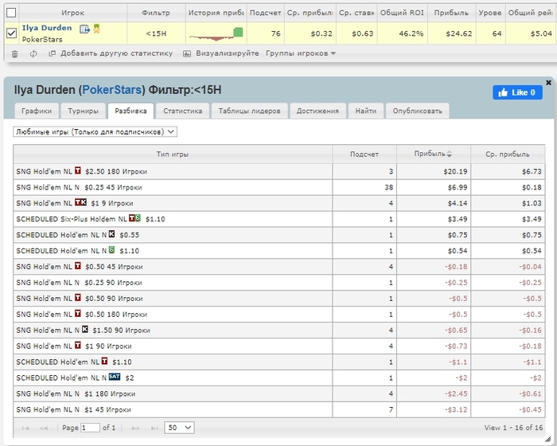Click the View 1 - 16 of 16 text

tap(513, 428)
